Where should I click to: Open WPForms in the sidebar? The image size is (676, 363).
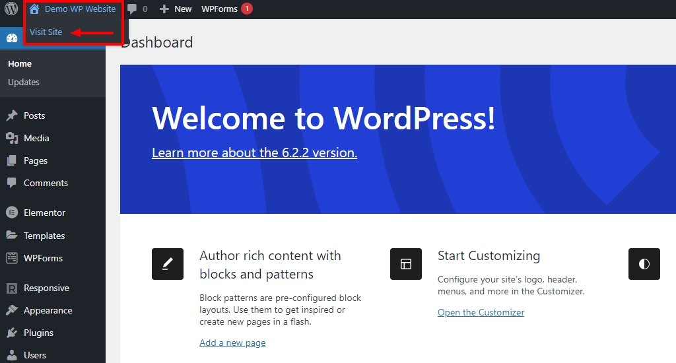pos(43,258)
